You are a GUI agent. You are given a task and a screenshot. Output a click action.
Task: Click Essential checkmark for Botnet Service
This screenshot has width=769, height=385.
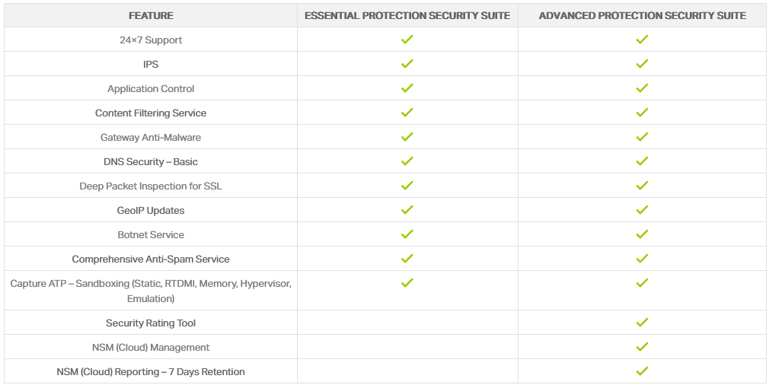tap(407, 234)
